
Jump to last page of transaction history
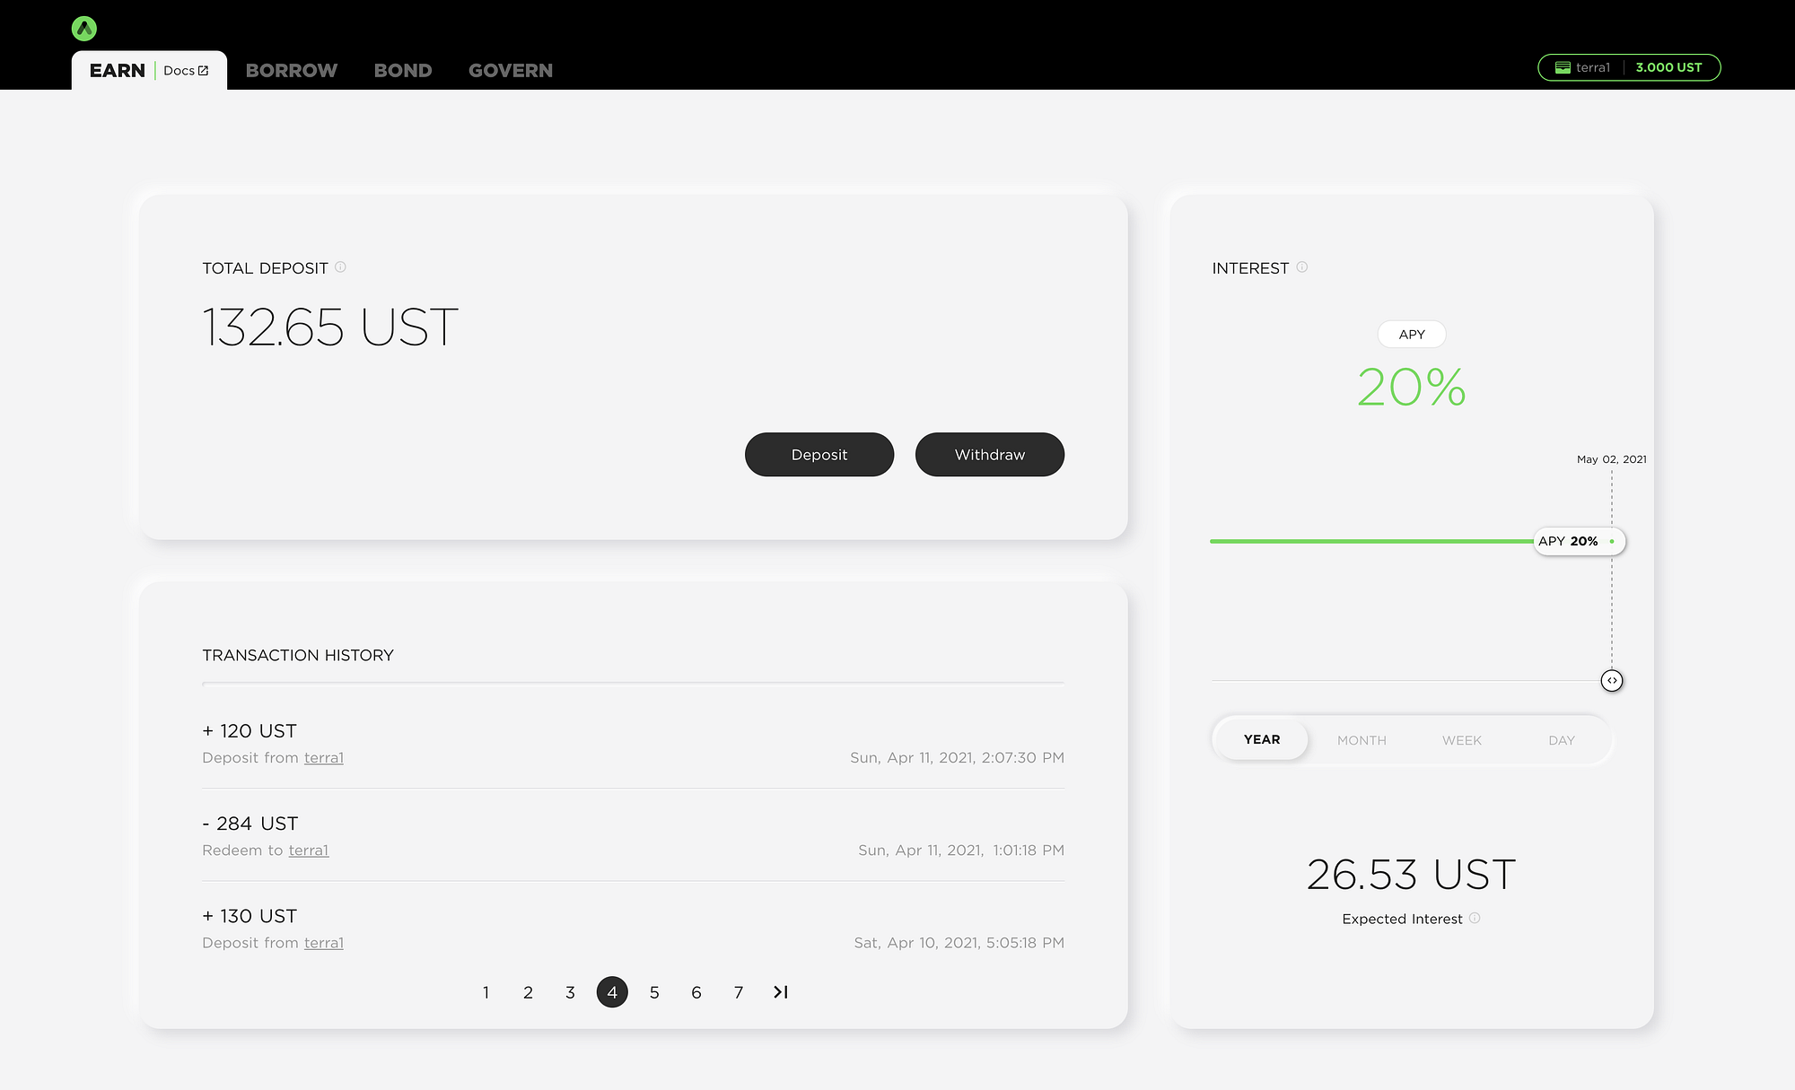click(780, 992)
